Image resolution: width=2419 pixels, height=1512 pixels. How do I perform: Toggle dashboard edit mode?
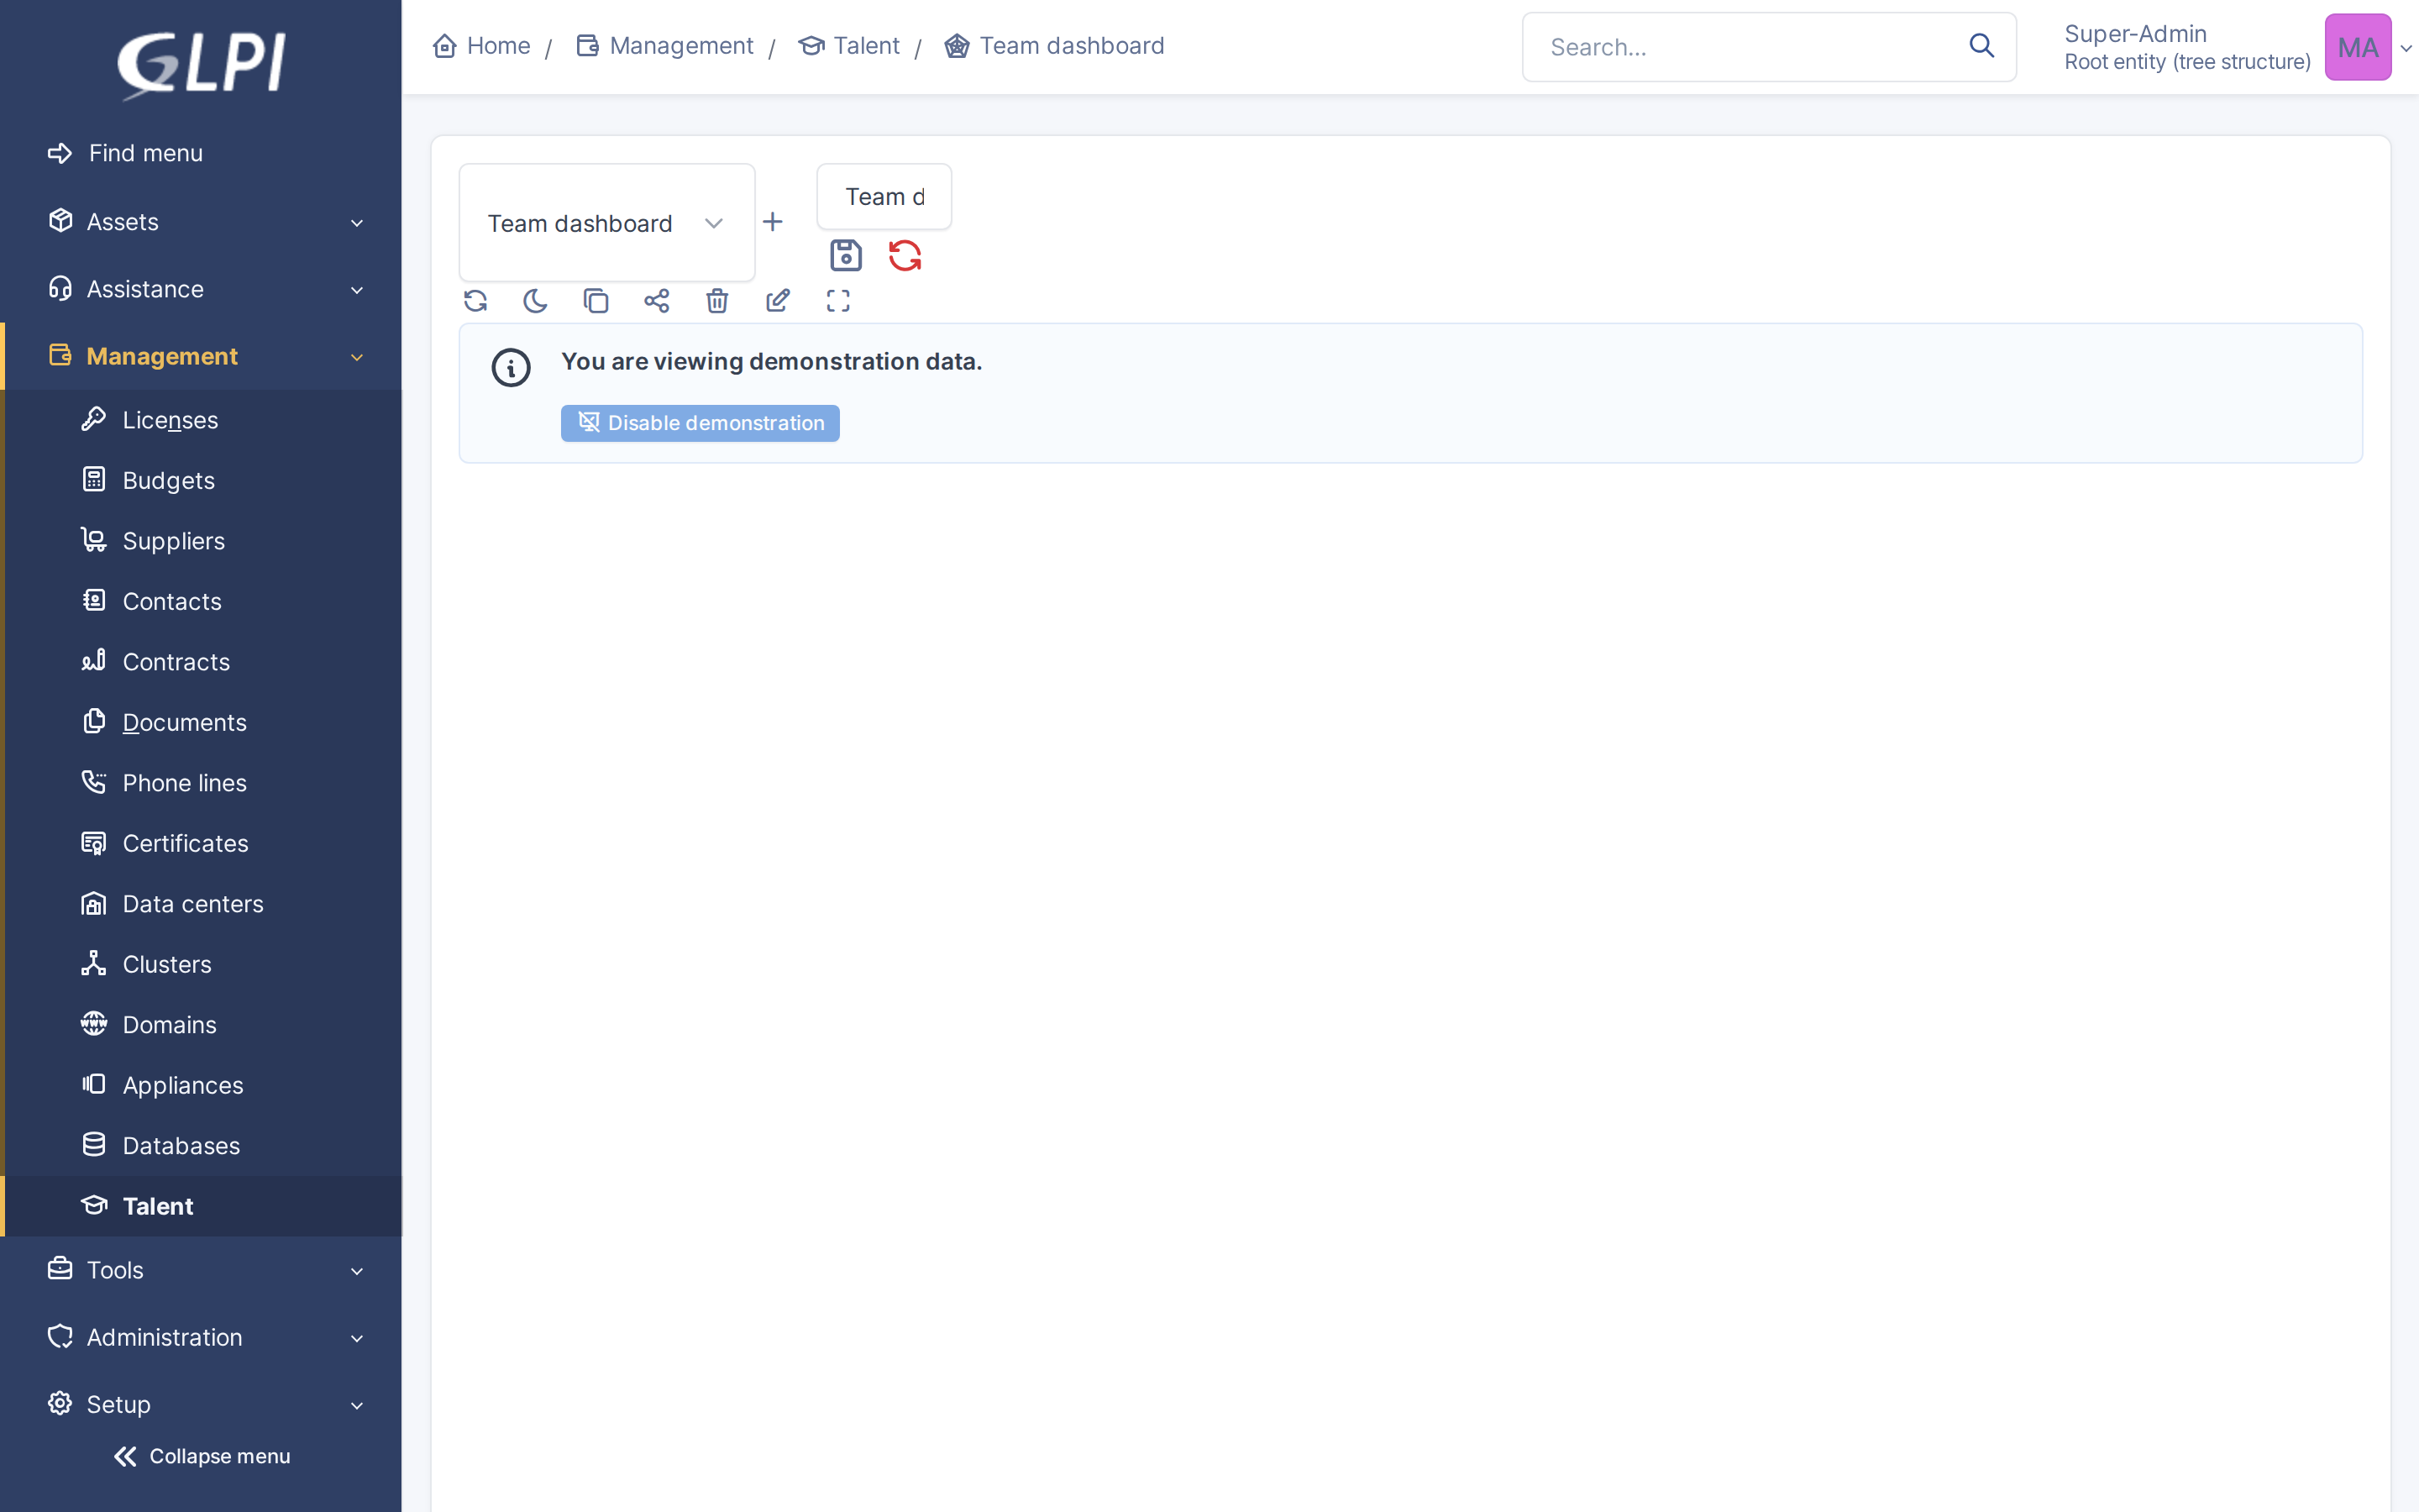coord(778,301)
